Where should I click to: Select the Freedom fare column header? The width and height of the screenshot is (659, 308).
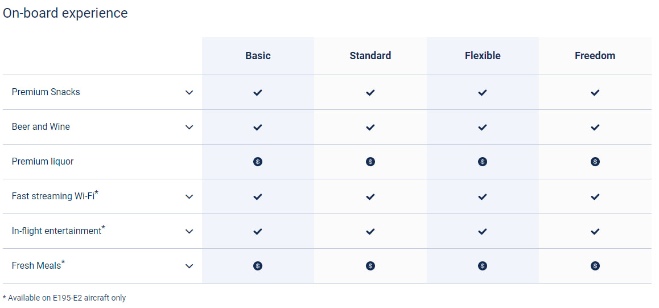[595, 56]
